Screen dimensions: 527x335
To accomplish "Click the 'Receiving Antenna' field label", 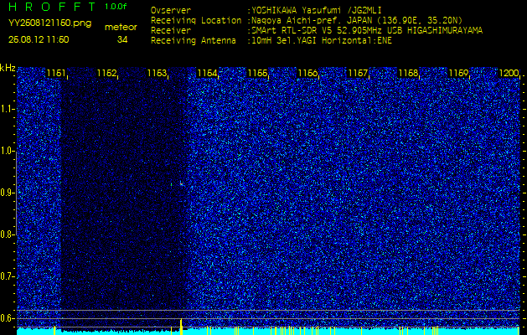I will [194, 41].
